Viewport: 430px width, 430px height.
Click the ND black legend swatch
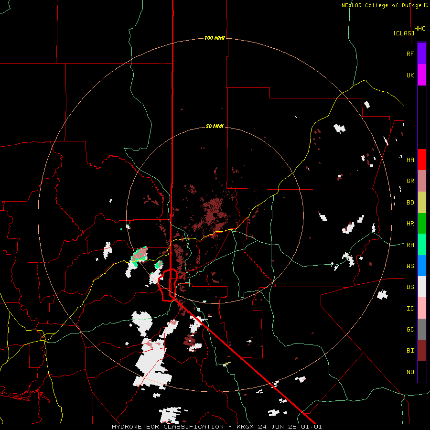422,372
